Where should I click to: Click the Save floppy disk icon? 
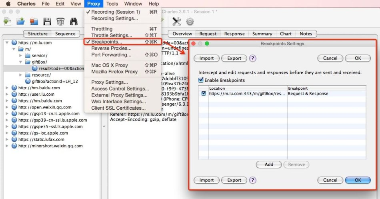tap(47, 22)
